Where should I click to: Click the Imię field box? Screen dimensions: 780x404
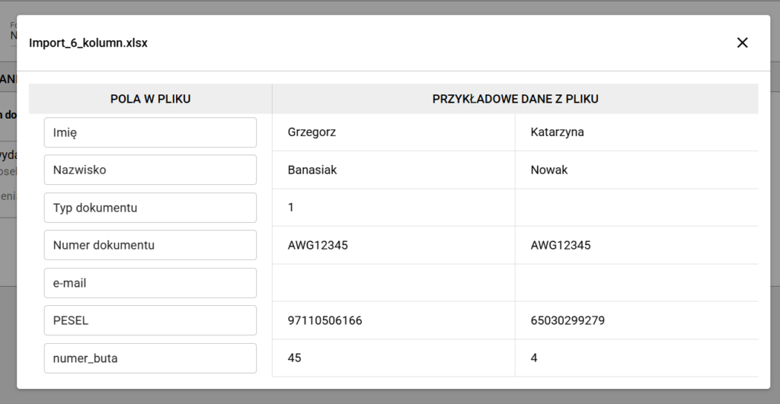click(x=150, y=132)
